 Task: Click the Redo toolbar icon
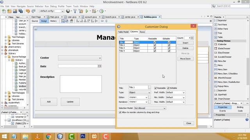tap(34, 11)
